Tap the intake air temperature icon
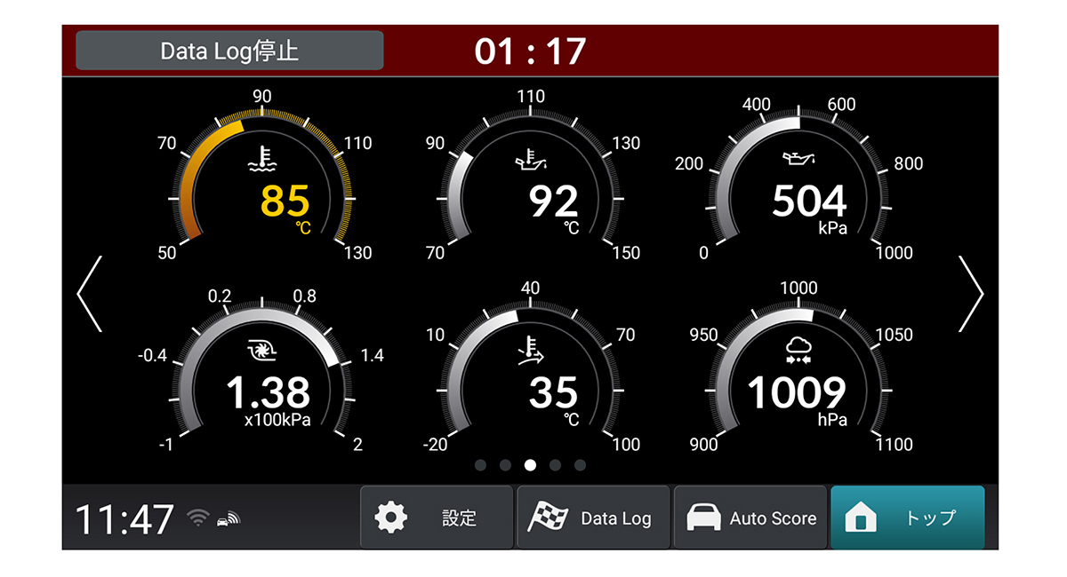Viewport: 1067px width, 577px height. 531,352
